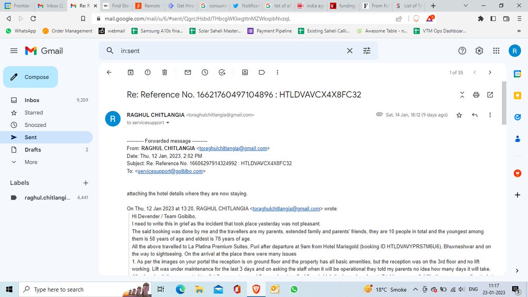Star the message from 14 Jan
The image size is (528, 297).
[x=459, y=115]
